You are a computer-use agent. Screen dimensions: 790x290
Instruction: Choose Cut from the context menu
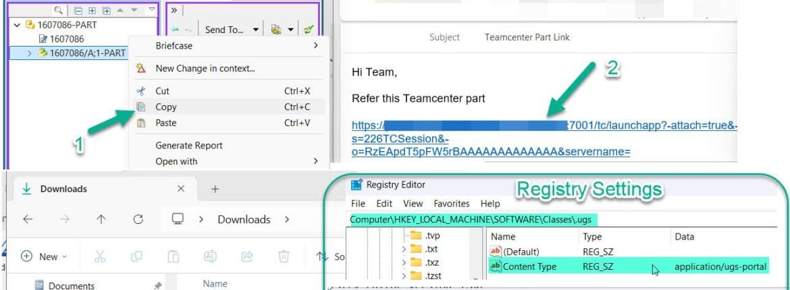coord(228,90)
